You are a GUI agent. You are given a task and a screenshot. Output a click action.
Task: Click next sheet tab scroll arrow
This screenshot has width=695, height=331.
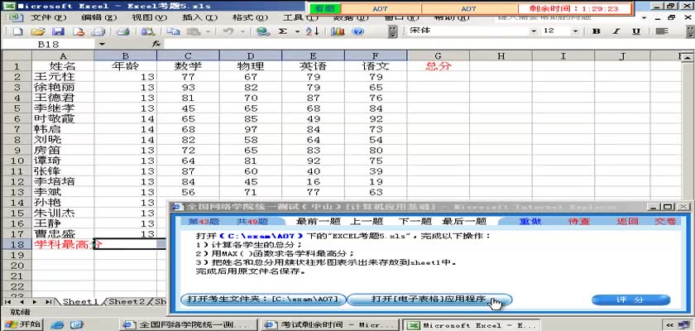click(35, 302)
